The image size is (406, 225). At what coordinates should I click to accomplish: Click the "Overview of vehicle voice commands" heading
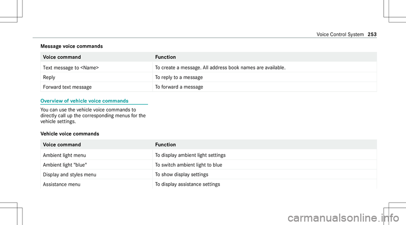pyautogui.click(x=85, y=101)
